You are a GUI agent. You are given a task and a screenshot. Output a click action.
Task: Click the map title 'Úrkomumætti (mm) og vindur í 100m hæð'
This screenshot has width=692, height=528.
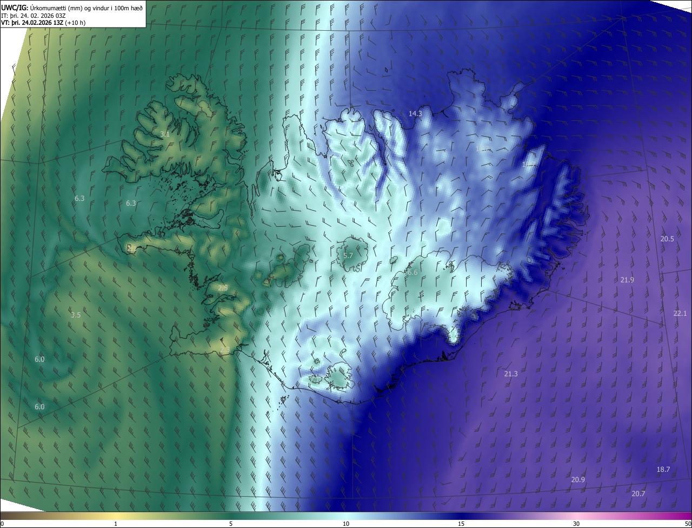(x=86, y=8)
